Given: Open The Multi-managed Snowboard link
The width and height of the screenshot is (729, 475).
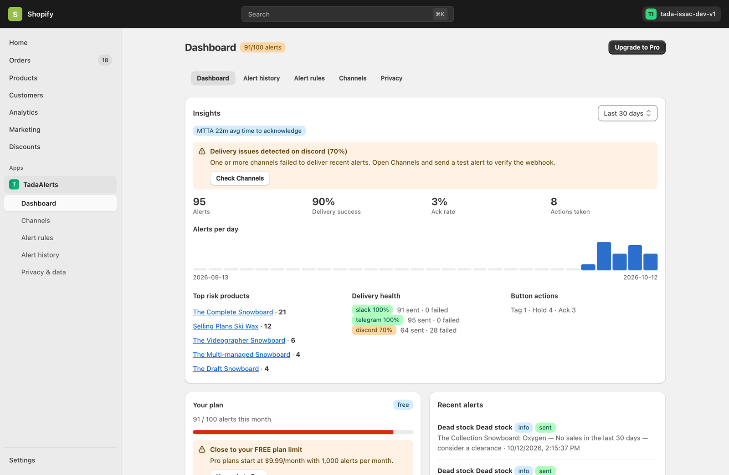Looking at the screenshot, I should click(241, 354).
